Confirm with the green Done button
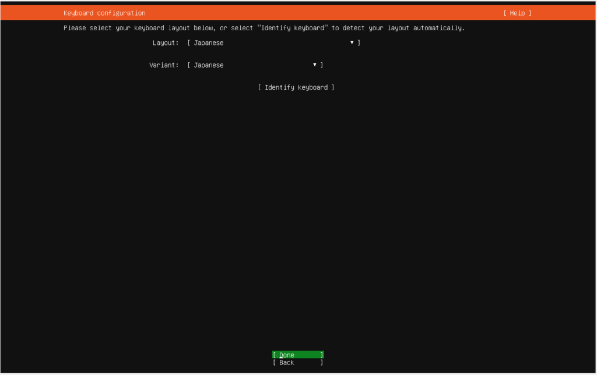 point(297,355)
